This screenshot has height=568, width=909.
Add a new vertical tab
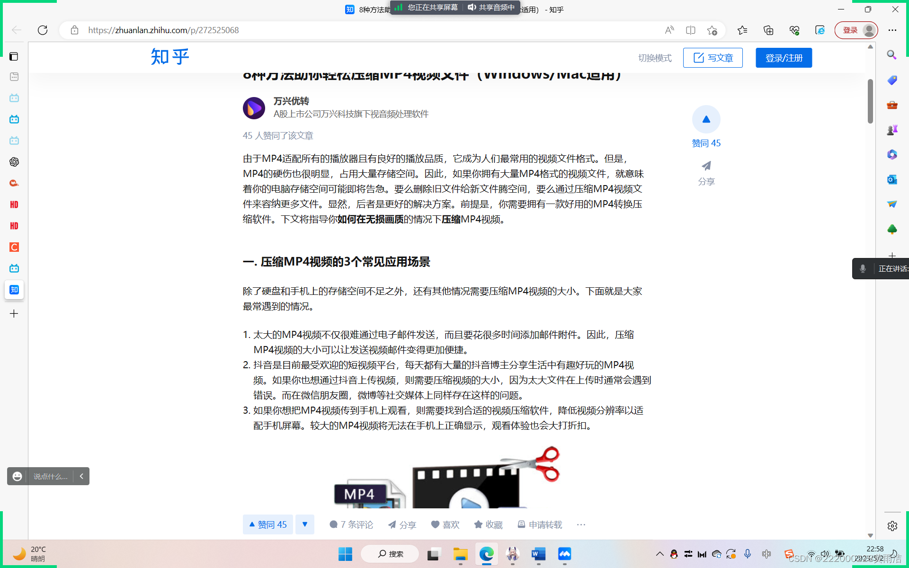(14, 313)
